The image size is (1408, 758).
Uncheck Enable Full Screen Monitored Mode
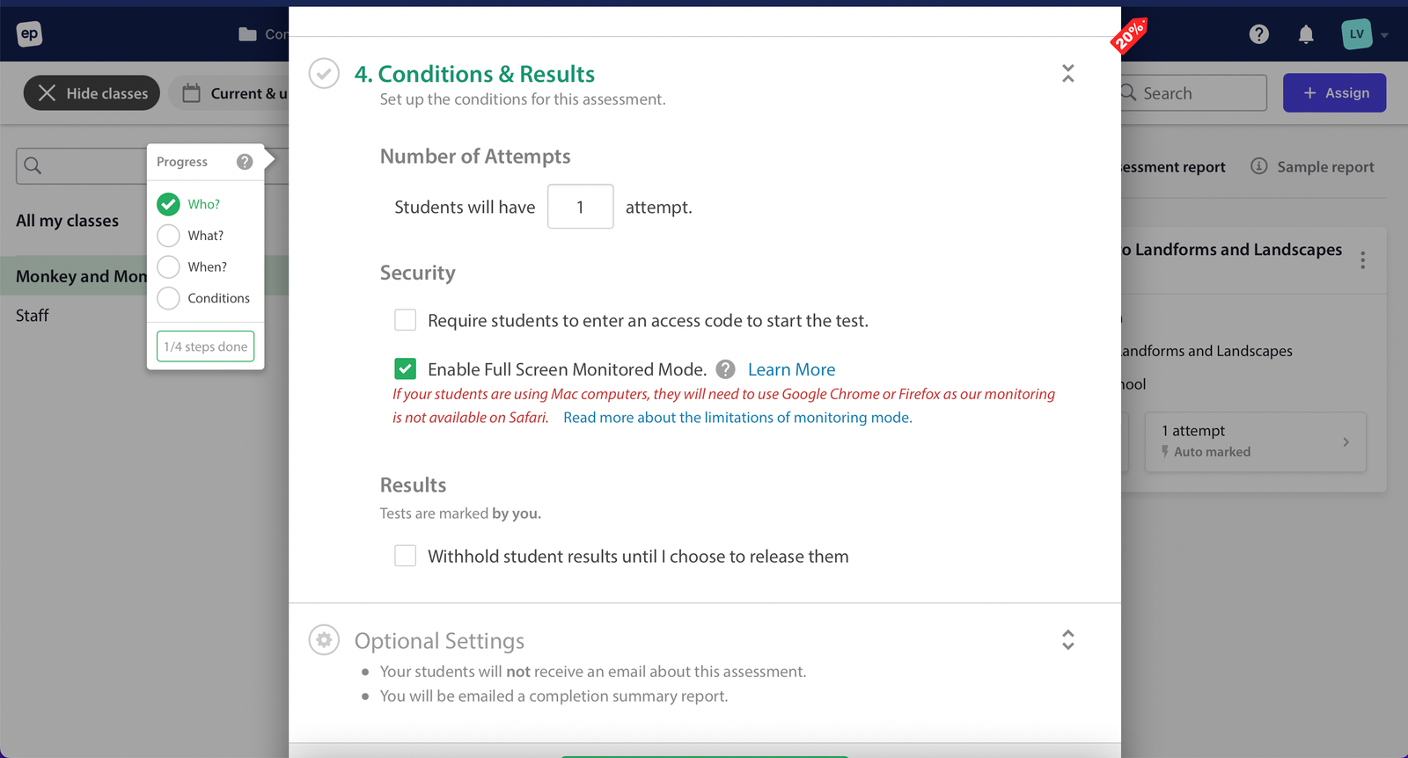[x=405, y=369]
